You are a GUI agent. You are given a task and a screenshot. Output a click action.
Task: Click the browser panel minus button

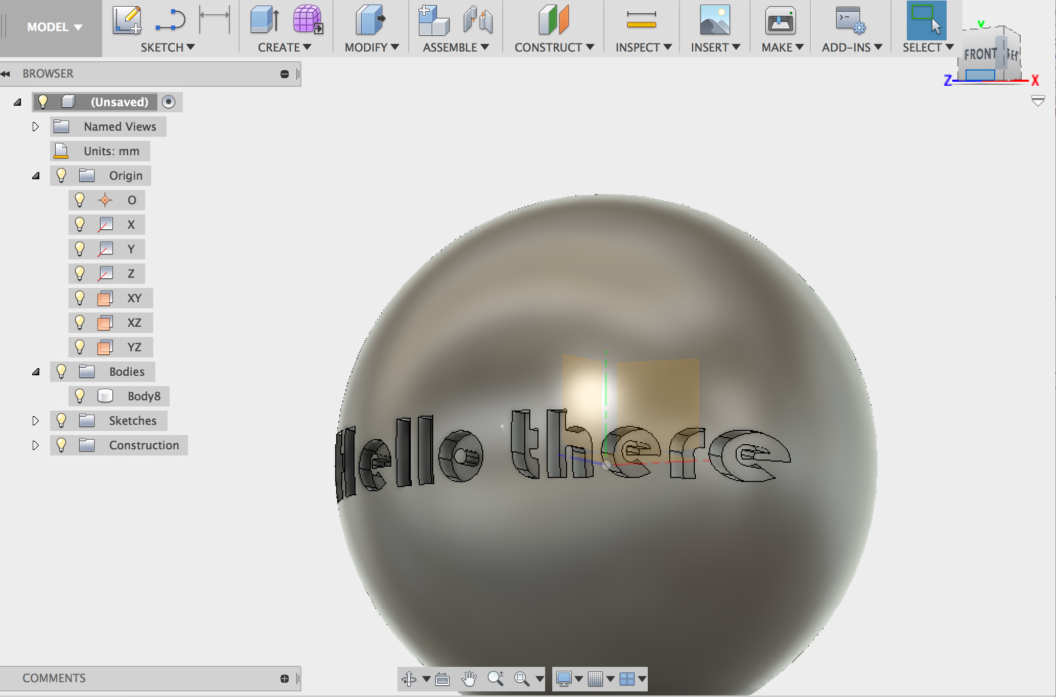tap(285, 74)
